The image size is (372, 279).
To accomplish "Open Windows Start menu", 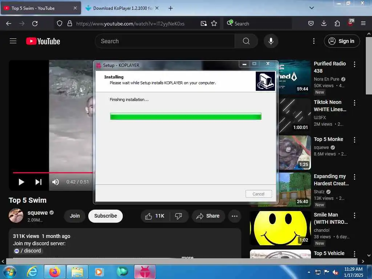I will 9,272.
